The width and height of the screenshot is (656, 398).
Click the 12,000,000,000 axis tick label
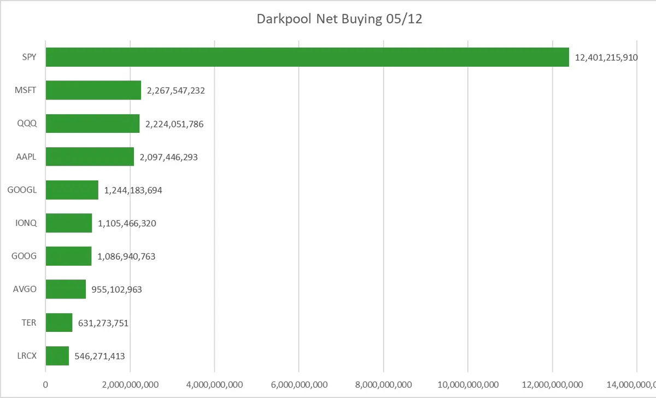552,385
